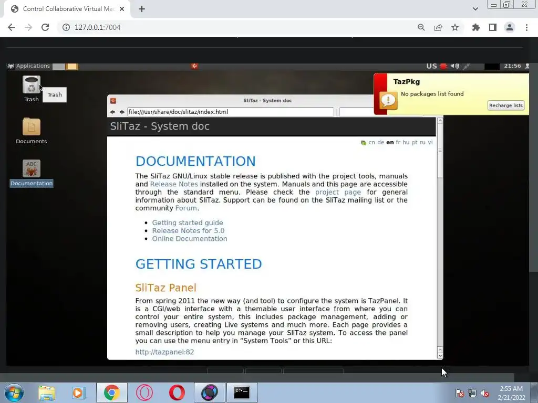Click the site information icon in address bar
The image size is (538, 403).
point(66,27)
